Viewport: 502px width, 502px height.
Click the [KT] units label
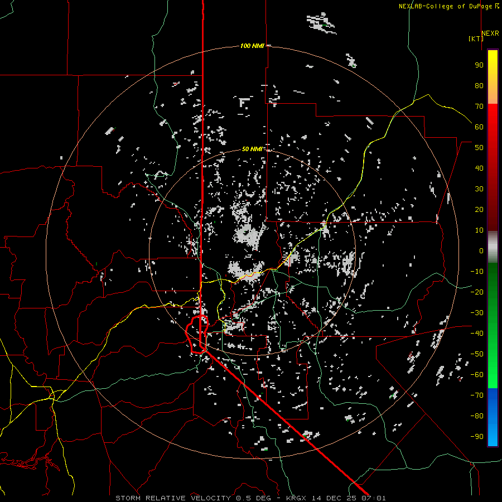pos(476,38)
